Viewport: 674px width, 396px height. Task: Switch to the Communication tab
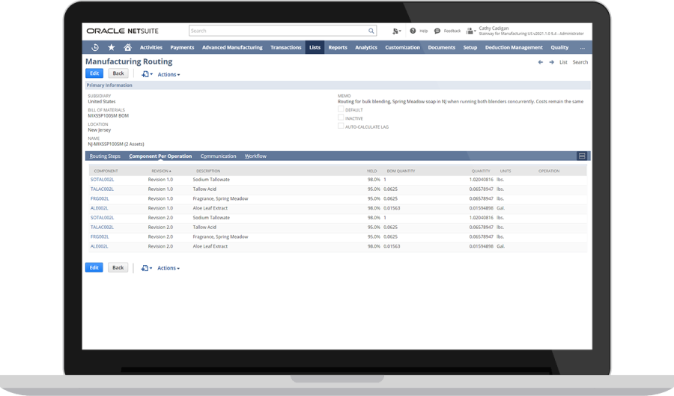(x=219, y=156)
